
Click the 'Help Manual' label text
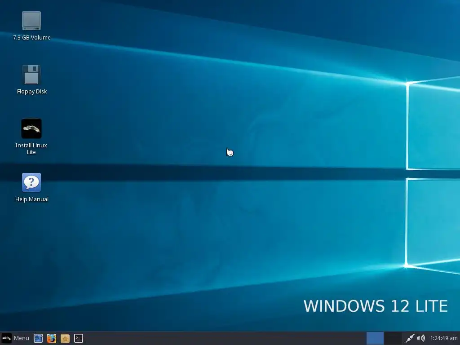click(x=32, y=199)
